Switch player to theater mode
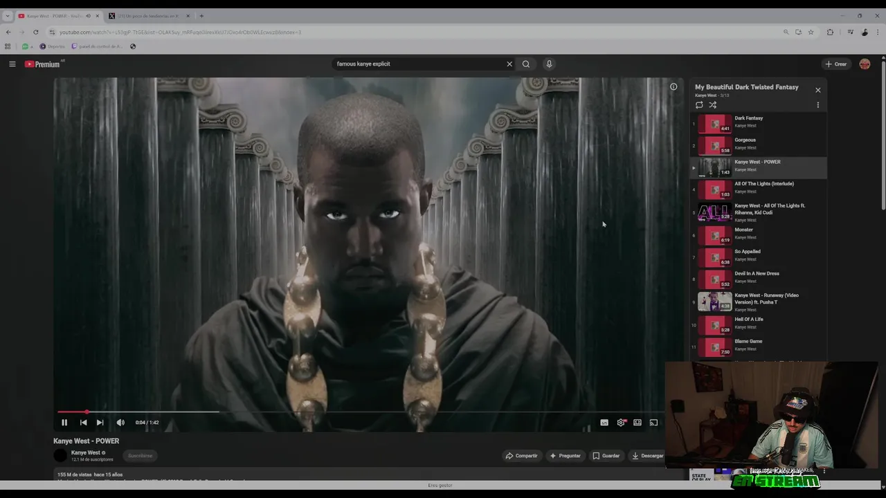The image size is (886, 498). pos(638,423)
